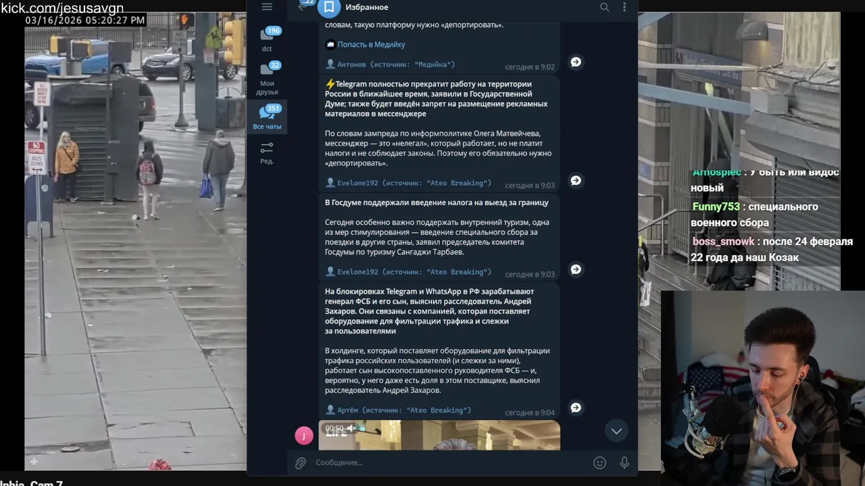Jump to latest with down-arrow button
This screenshot has width=865, height=486.
coord(616,431)
